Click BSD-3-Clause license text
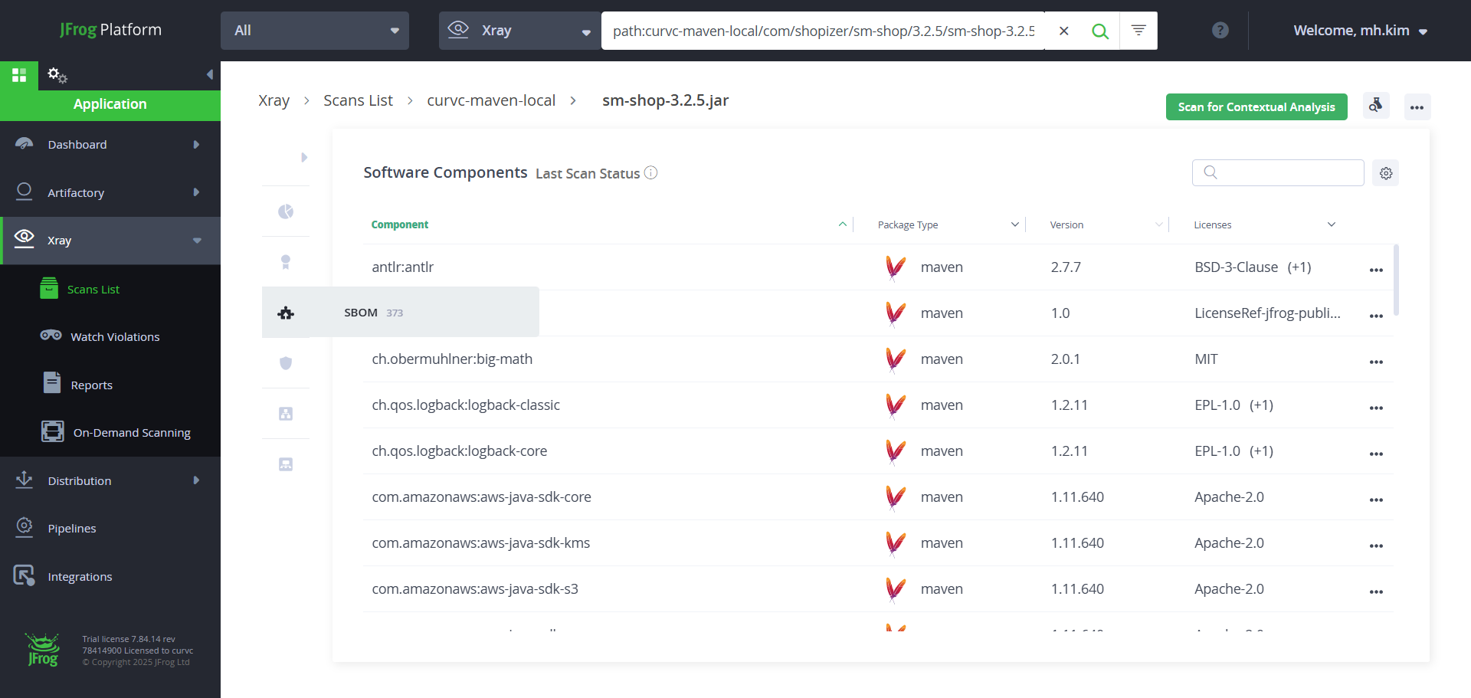 coord(1236,267)
